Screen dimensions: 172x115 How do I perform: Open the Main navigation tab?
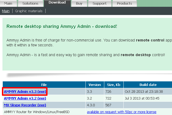pos(8,3)
